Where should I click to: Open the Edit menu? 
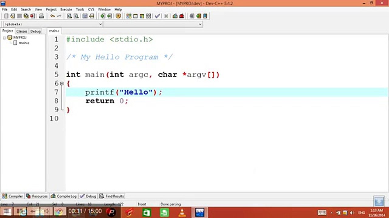click(x=14, y=9)
